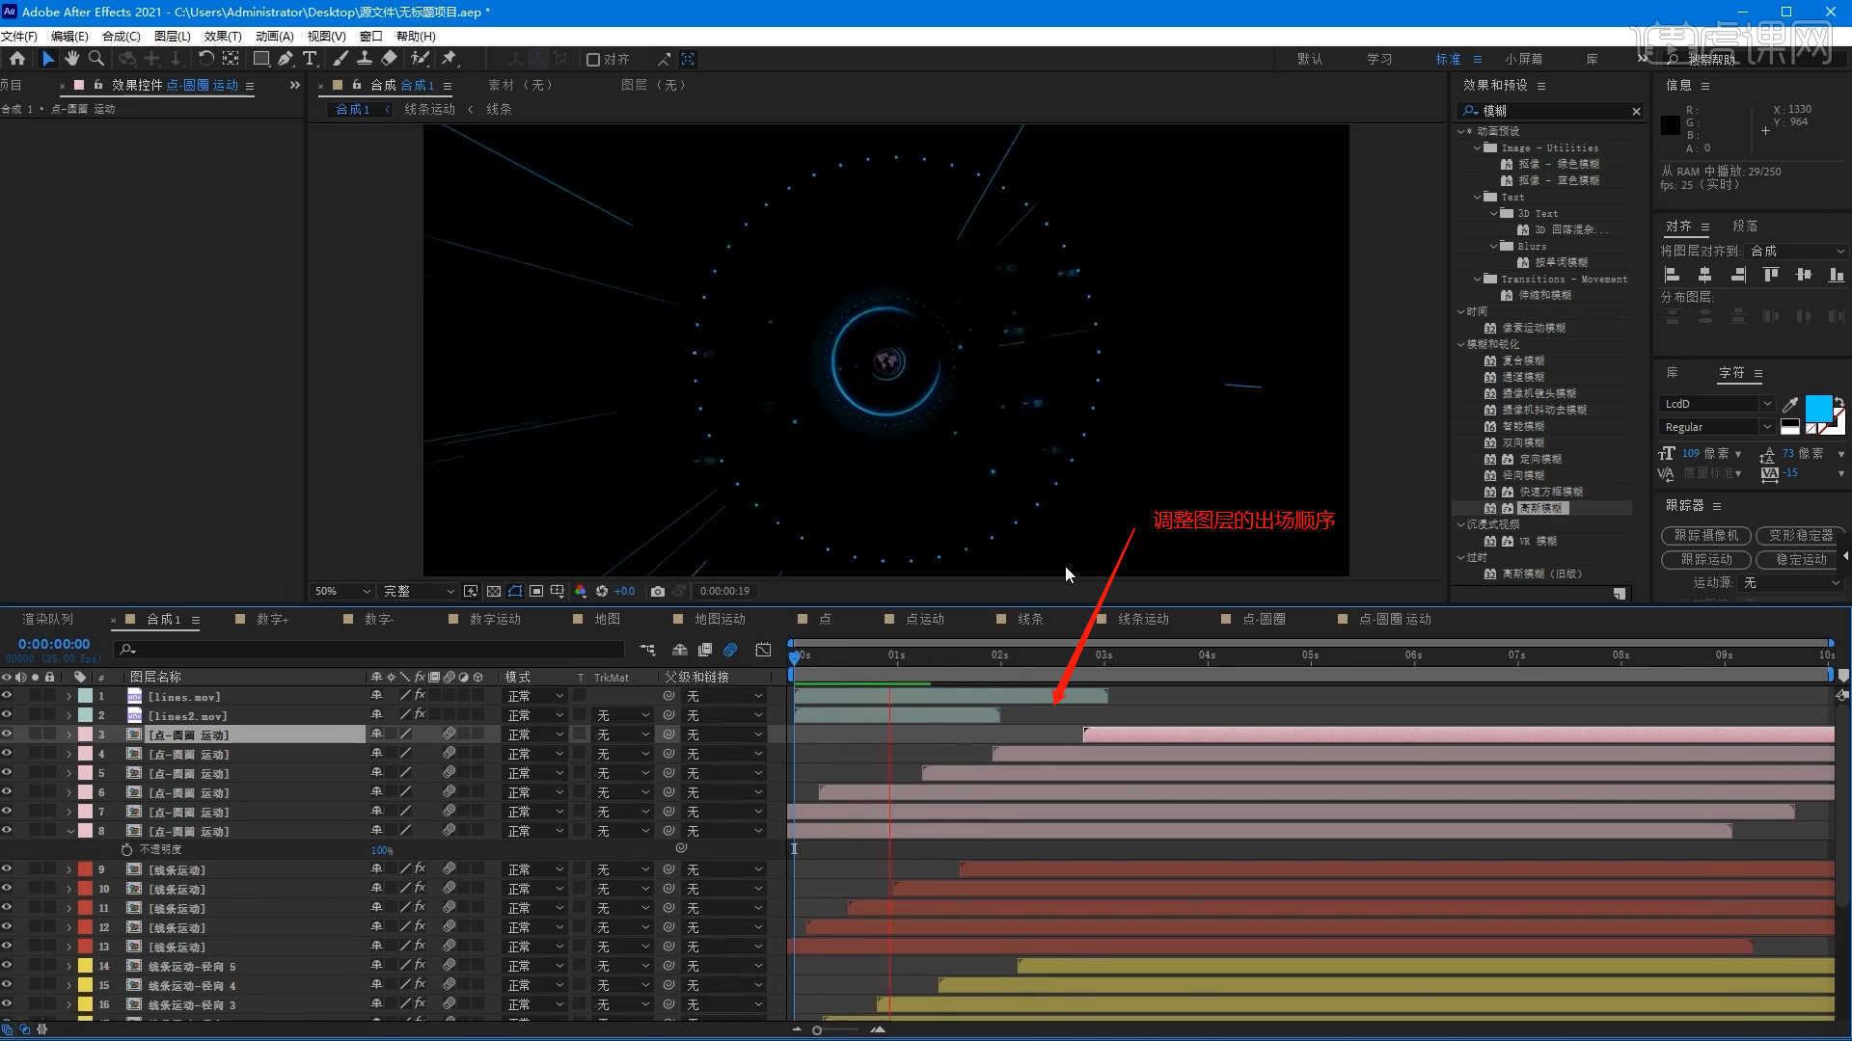Select the Zoom magnifier tool

point(96,59)
